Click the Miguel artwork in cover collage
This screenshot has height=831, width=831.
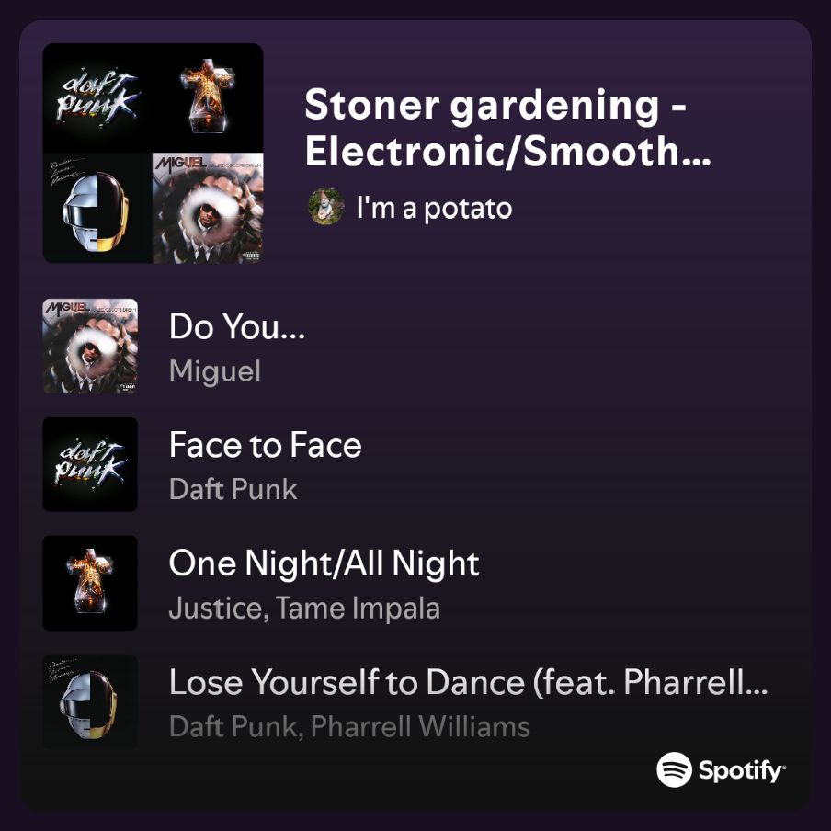tap(208, 208)
